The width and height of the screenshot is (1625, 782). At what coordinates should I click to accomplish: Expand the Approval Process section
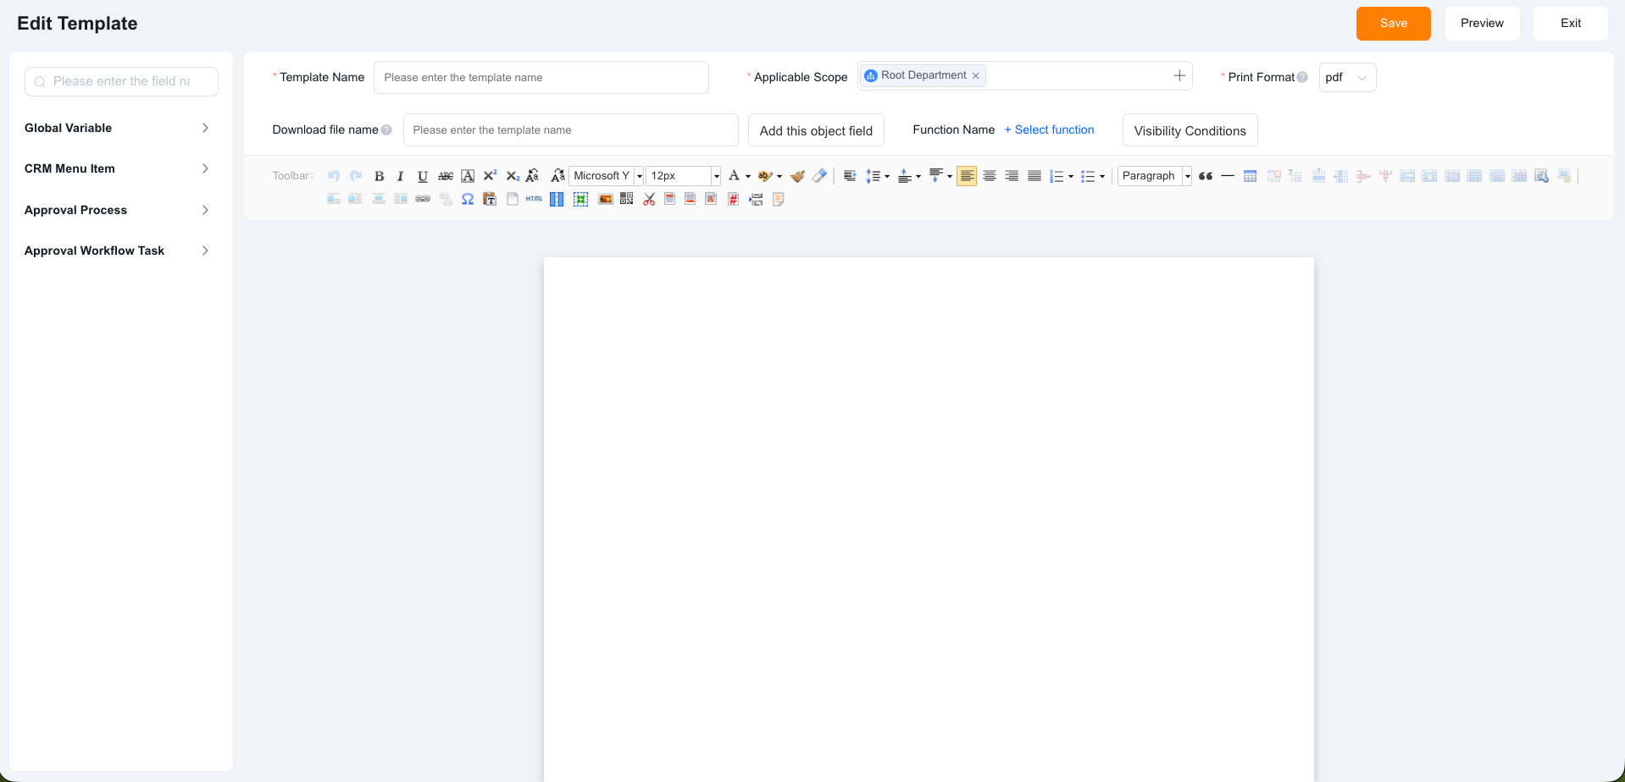coord(117,210)
